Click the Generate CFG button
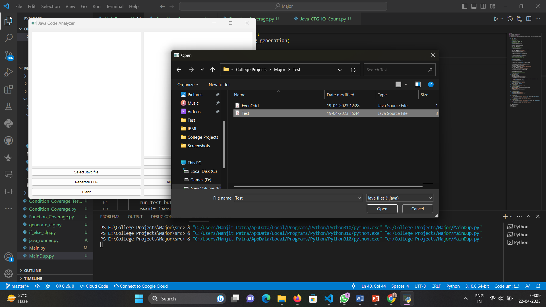This screenshot has width=546, height=307. (86, 182)
